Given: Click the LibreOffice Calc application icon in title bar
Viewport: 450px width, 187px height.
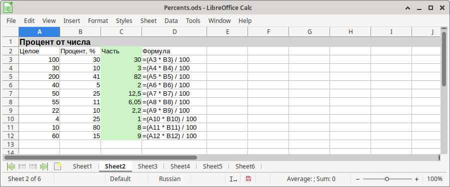Looking at the screenshot, I should 7,8.
